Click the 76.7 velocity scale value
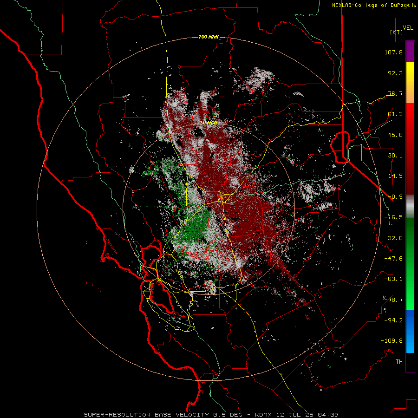This screenshot has width=418, height=418. (395, 93)
